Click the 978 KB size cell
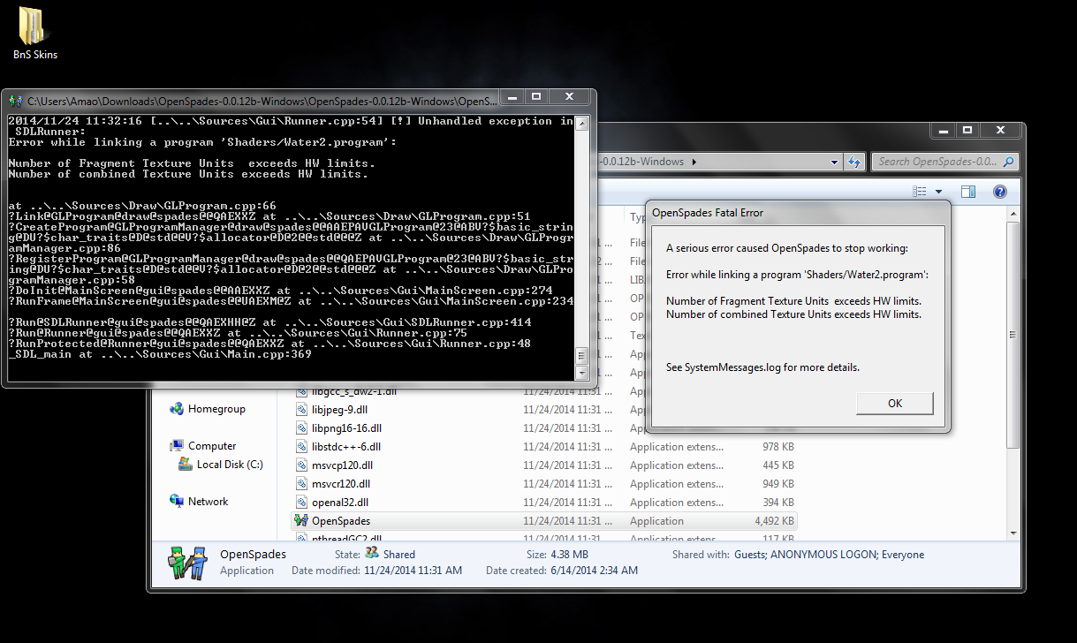Screen dimensions: 1077x643 pos(778,447)
